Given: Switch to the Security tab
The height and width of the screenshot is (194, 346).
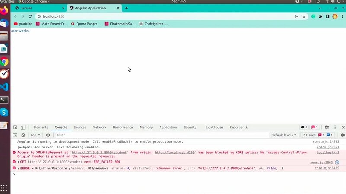Looking at the screenshot, I should (190, 127).
